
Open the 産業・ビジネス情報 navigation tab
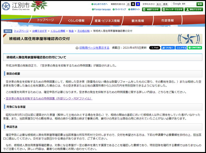[x=107, y=21]
